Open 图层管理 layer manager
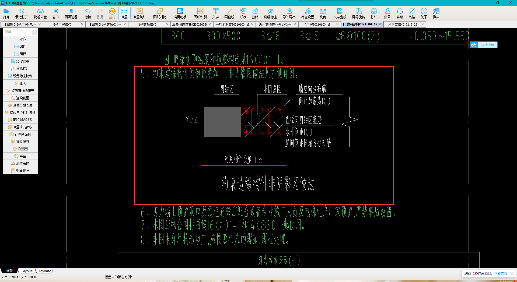This screenshot has width=517, height=282. [x=71, y=13]
